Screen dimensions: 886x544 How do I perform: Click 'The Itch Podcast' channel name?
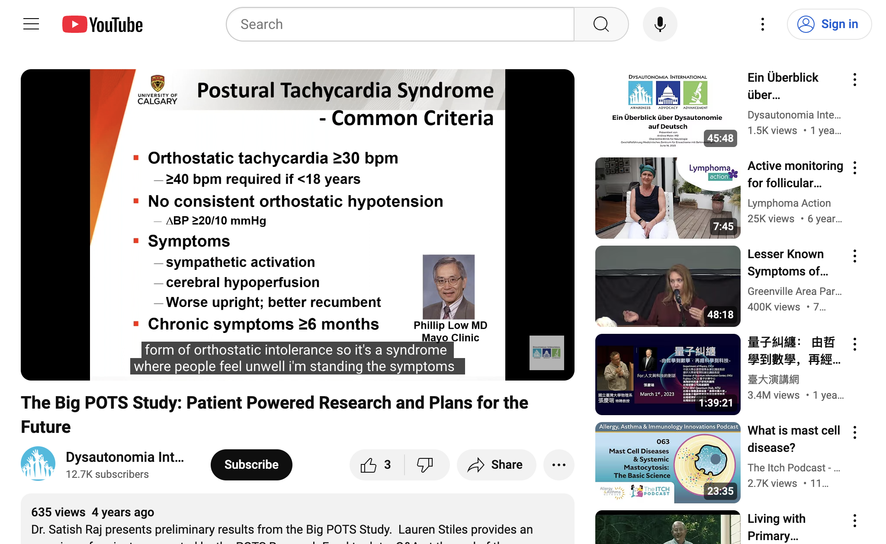click(794, 468)
